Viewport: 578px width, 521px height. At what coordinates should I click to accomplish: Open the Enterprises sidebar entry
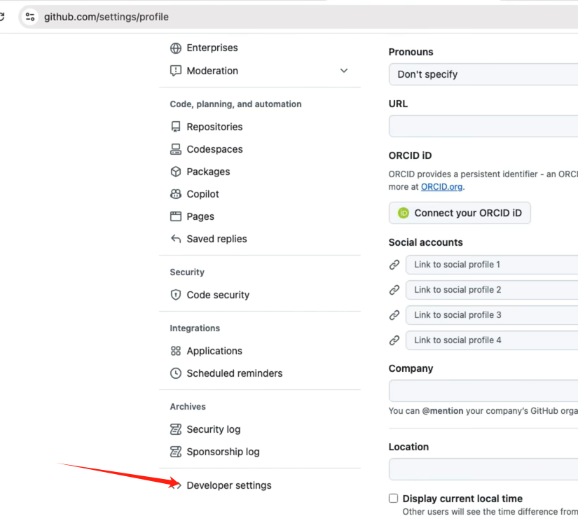pyautogui.click(x=212, y=48)
